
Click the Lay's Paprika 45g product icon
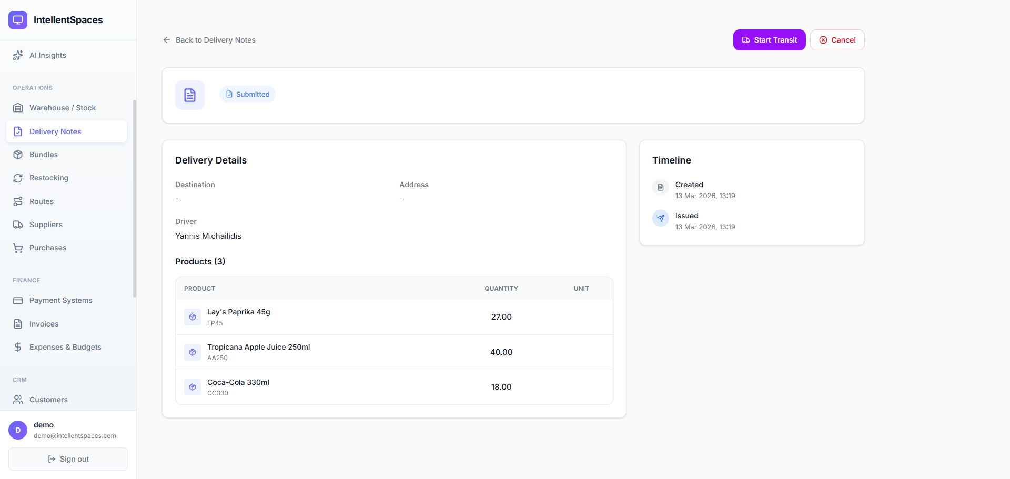tap(193, 317)
